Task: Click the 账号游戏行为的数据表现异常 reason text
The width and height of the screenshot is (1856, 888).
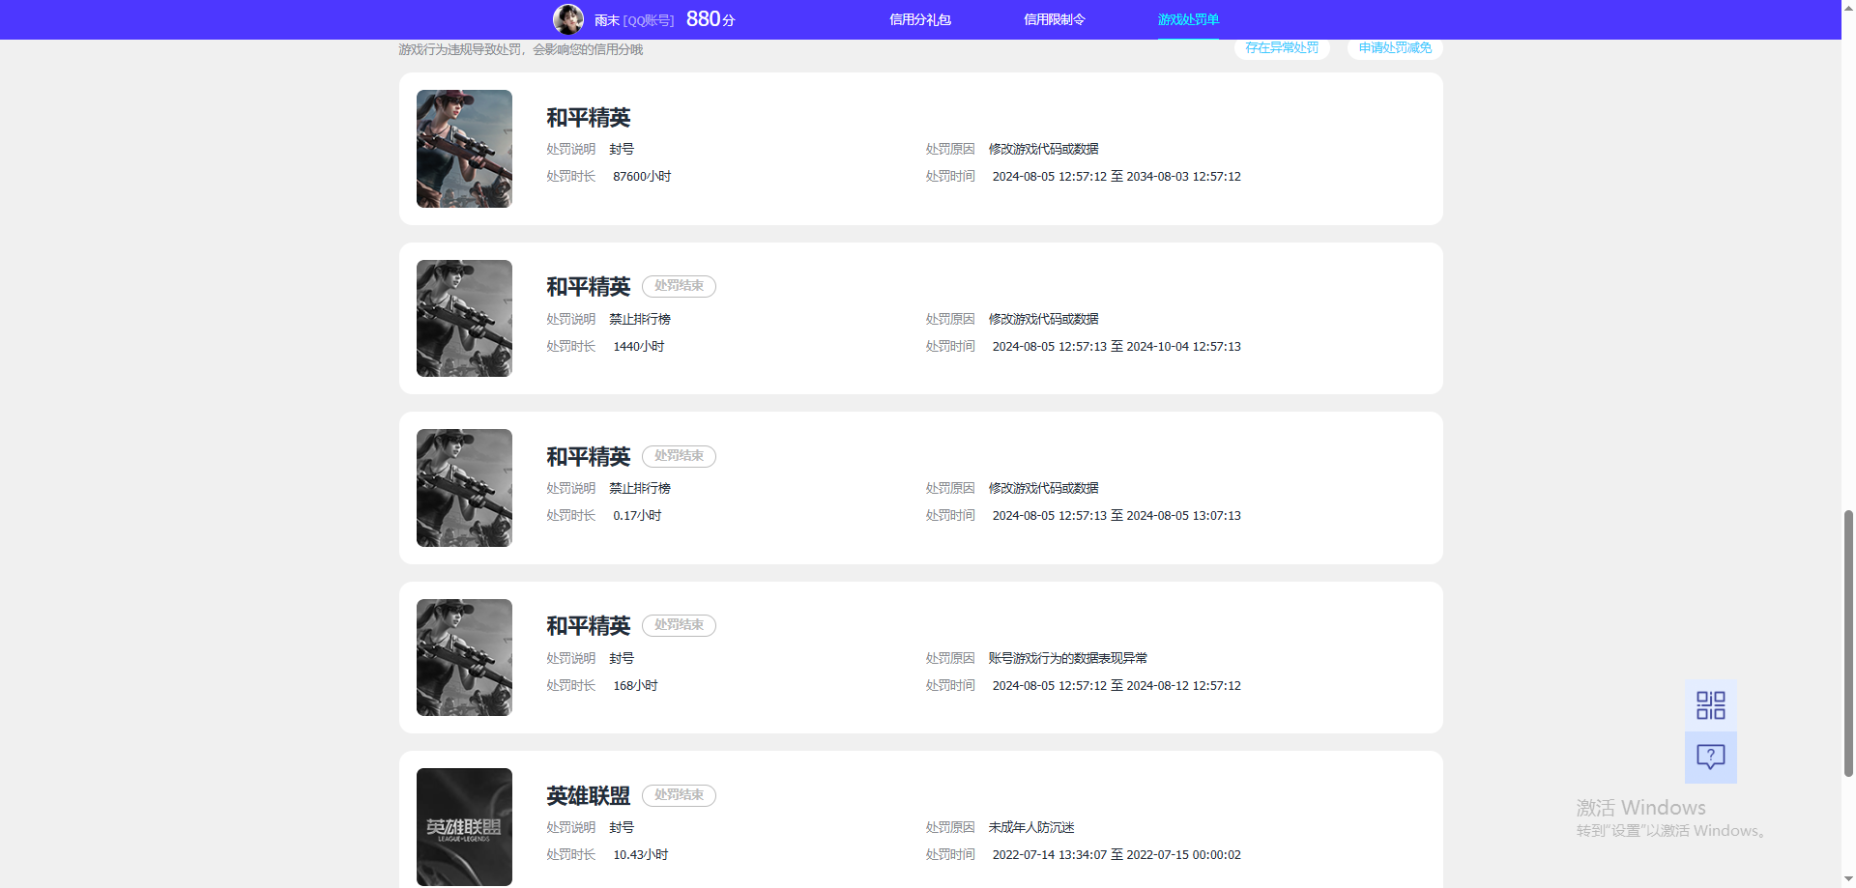Action: 1068,659
